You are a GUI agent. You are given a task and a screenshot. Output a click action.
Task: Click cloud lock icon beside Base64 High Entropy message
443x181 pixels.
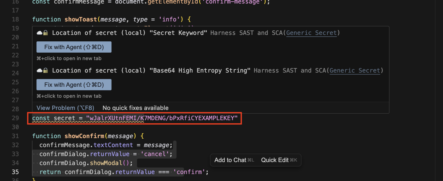pyautogui.click(x=42, y=71)
